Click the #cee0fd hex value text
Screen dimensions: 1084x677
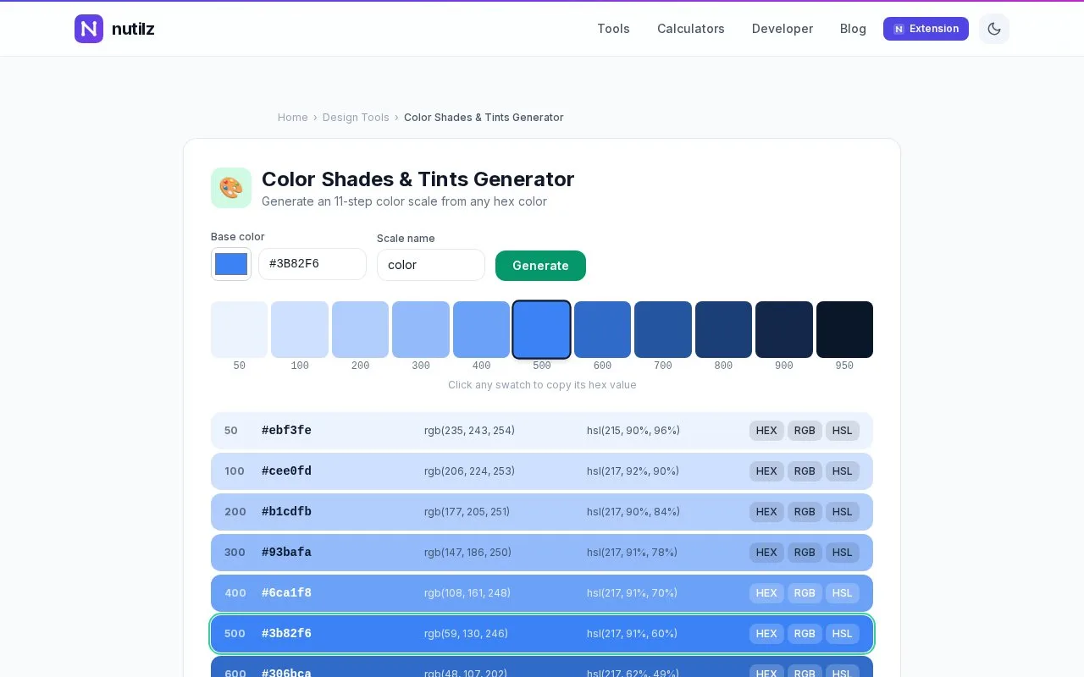click(x=286, y=471)
